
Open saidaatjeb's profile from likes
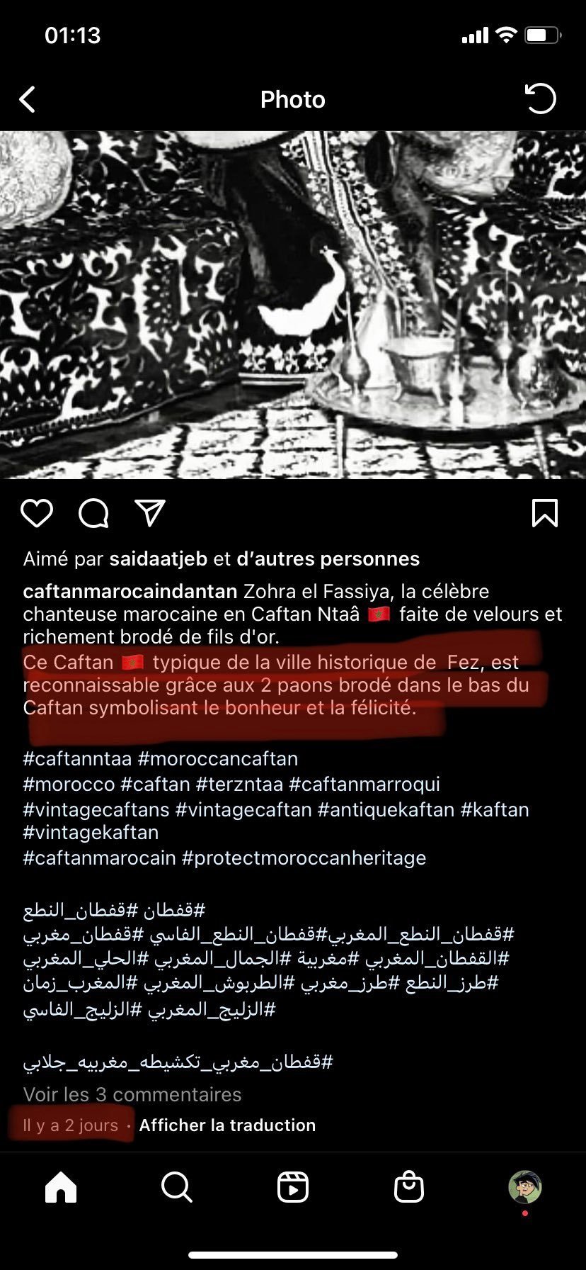pyautogui.click(x=158, y=559)
